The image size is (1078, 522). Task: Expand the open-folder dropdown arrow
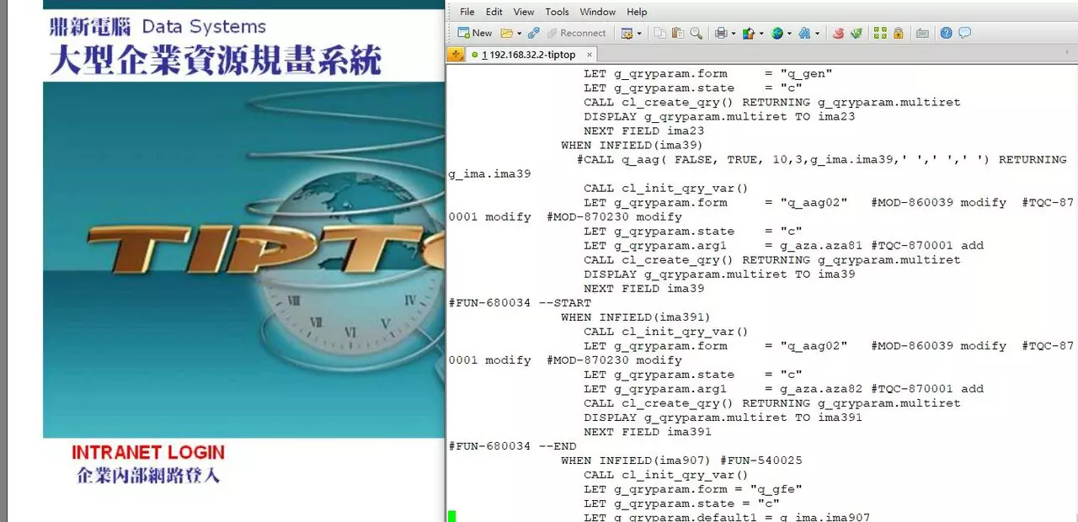pyautogui.click(x=519, y=33)
